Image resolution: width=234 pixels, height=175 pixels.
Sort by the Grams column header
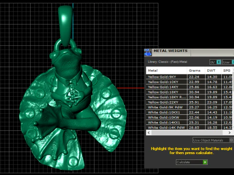tap(196, 70)
